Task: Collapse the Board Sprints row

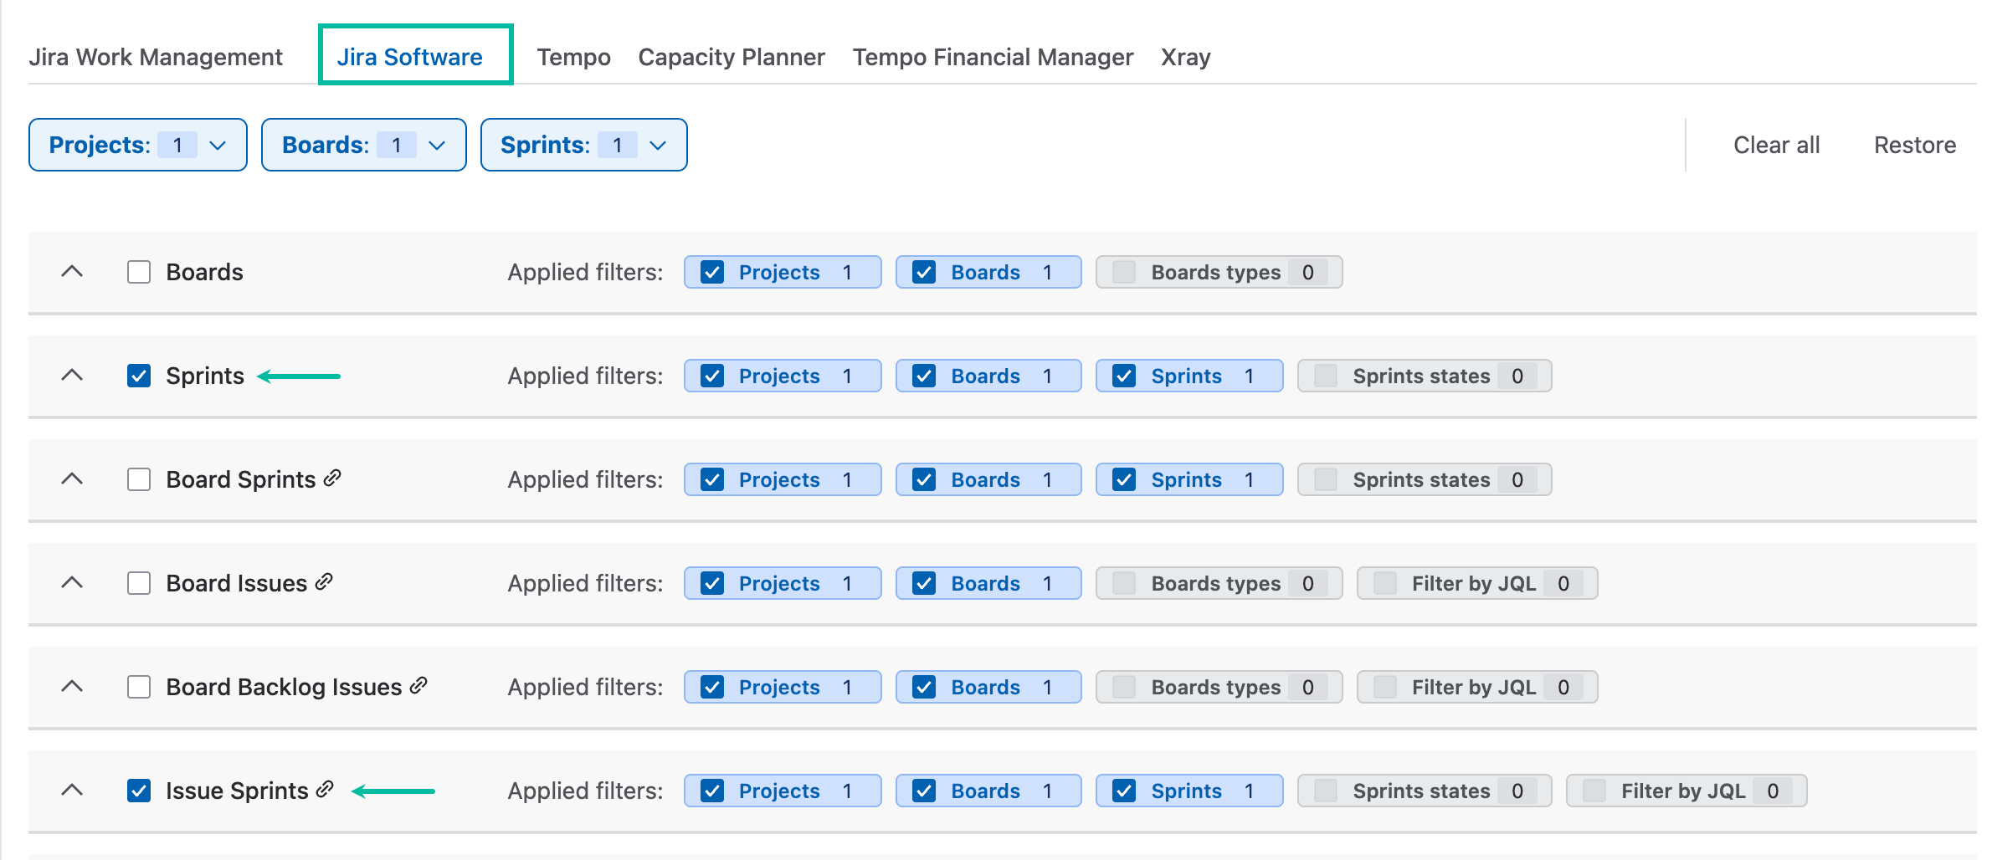Action: point(73,479)
